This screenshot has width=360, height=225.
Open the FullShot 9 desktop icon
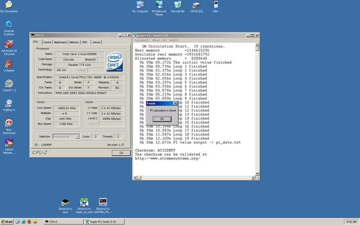9,103
